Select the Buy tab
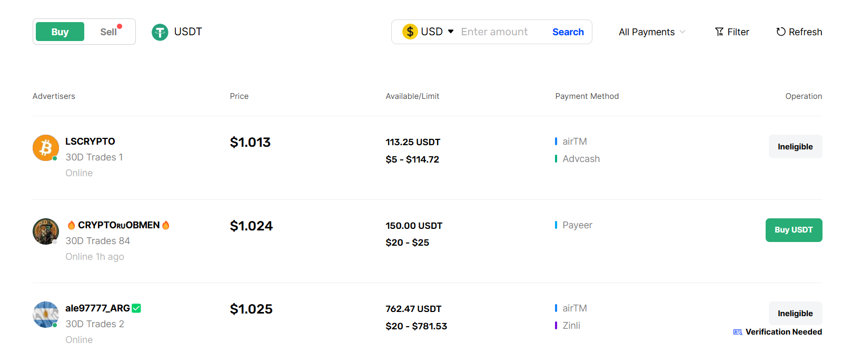This screenshot has height=363, width=862. [60, 32]
